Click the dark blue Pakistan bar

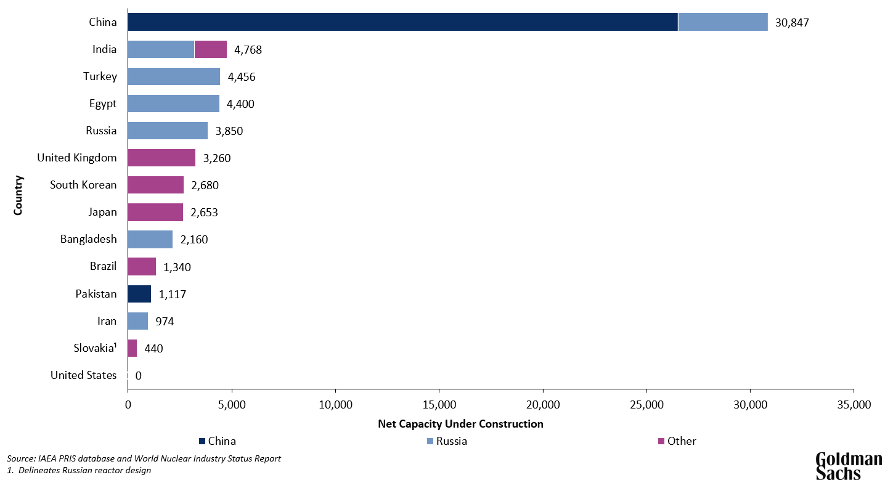click(x=139, y=293)
